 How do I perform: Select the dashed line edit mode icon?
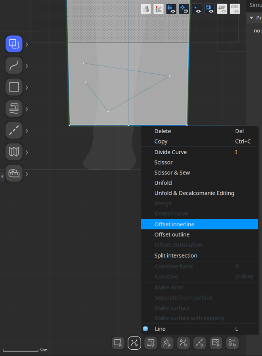click(x=200, y=343)
